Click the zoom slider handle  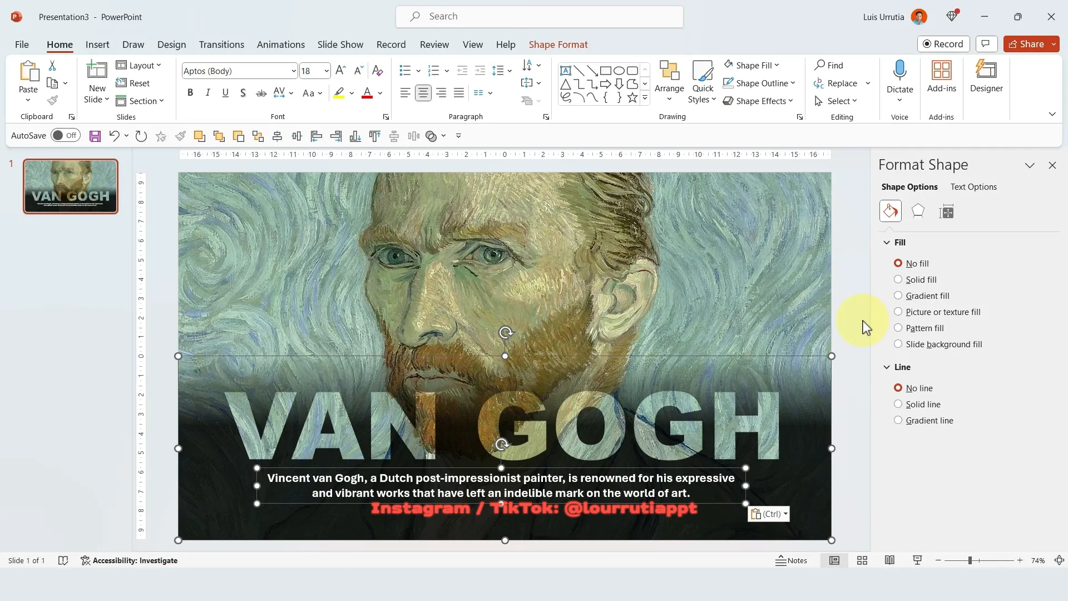tap(970, 560)
